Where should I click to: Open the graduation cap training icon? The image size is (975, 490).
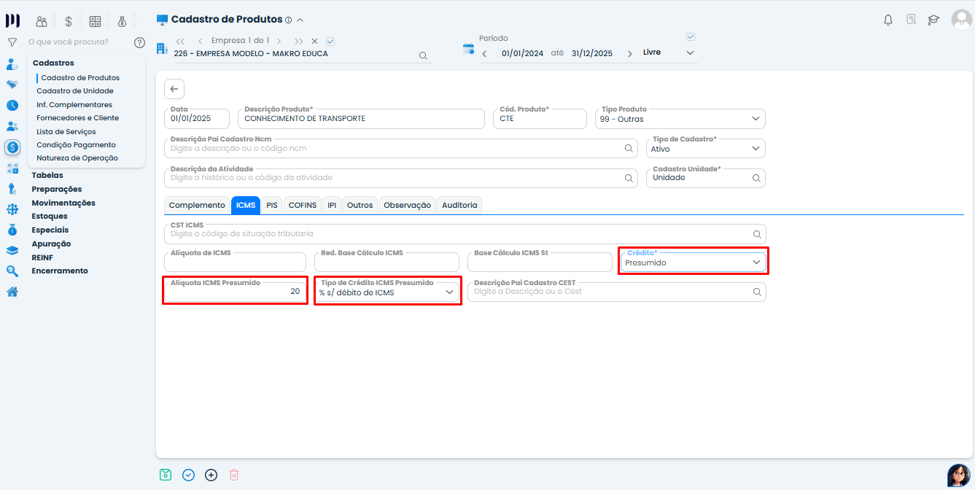(x=933, y=20)
